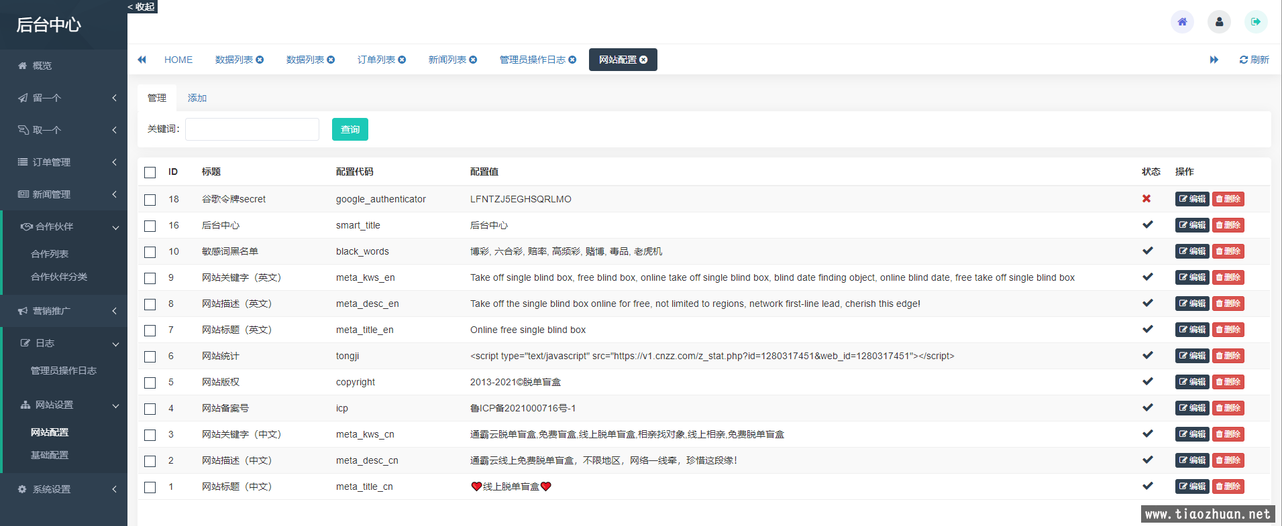The height and width of the screenshot is (526, 1282).
Task: Delete the black_words config row
Action: 1228,251
